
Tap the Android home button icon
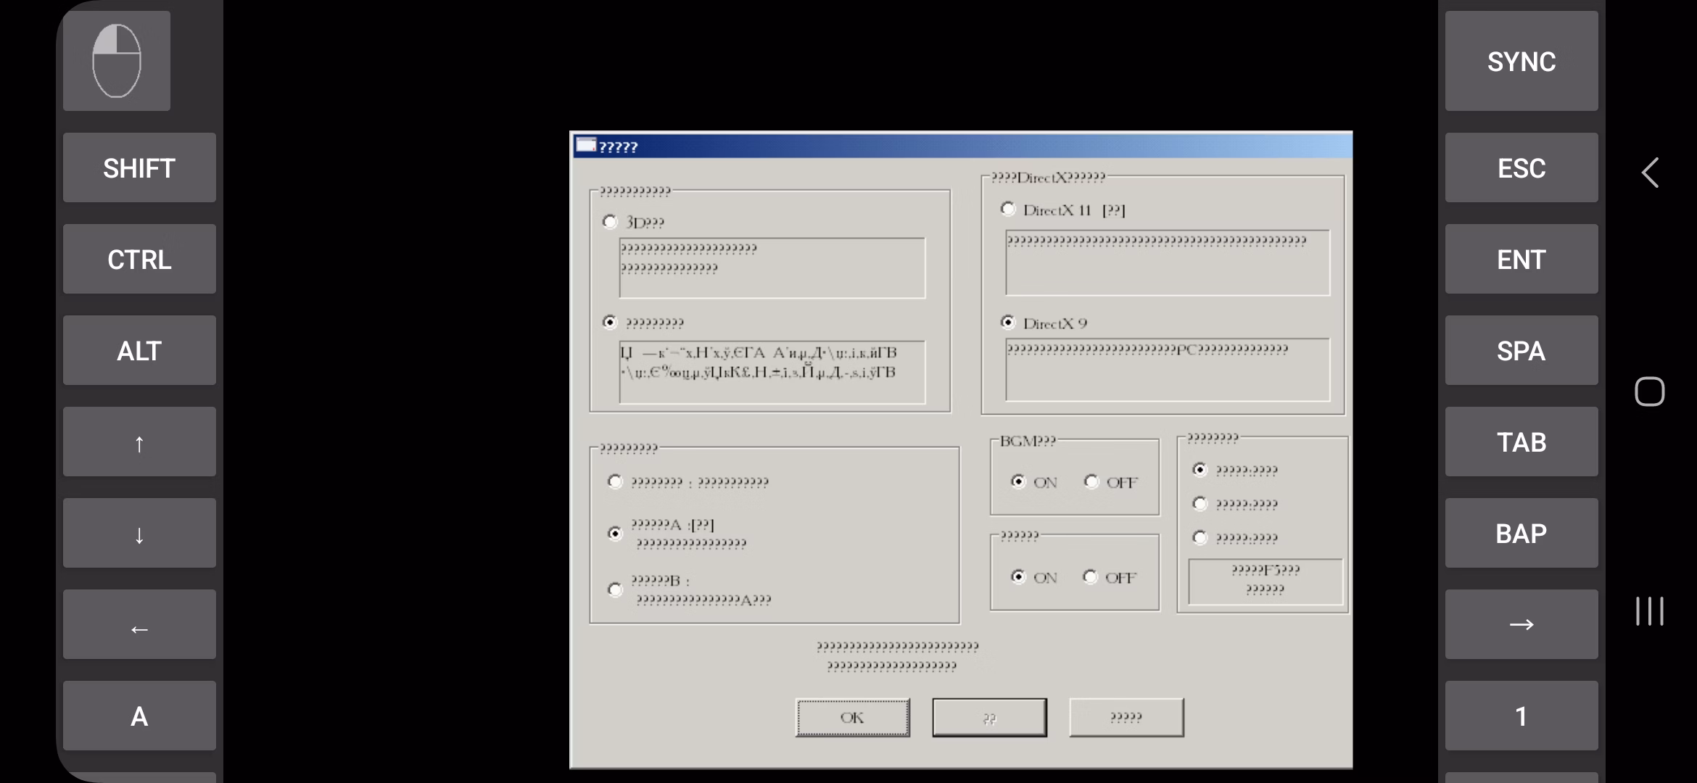pos(1649,391)
